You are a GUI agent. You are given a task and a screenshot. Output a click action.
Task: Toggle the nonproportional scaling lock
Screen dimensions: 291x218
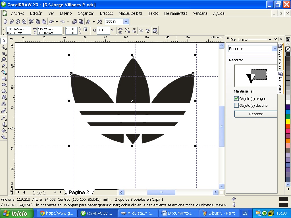pos(86,29)
